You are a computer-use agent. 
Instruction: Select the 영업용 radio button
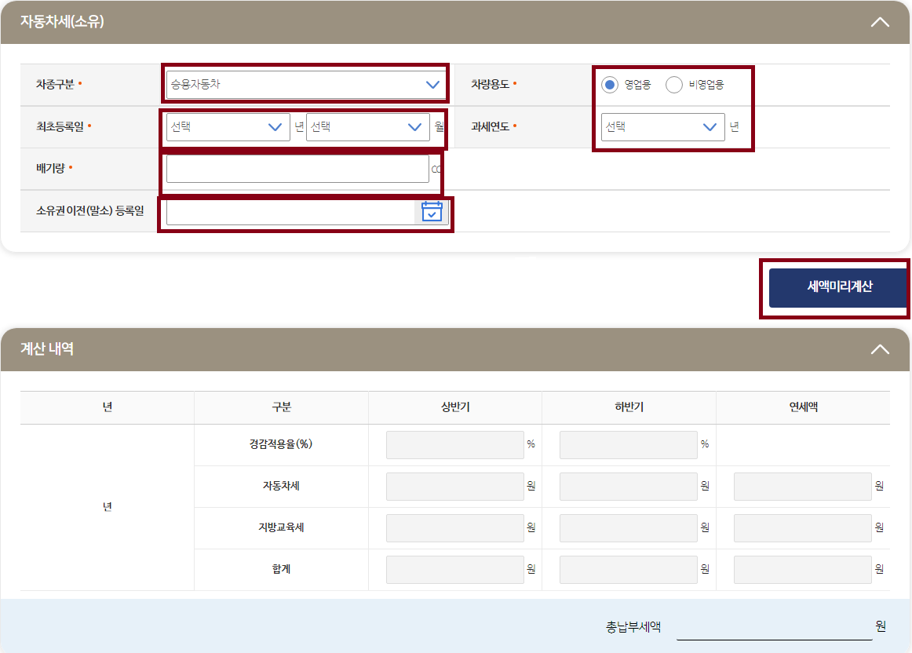click(610, 86)
